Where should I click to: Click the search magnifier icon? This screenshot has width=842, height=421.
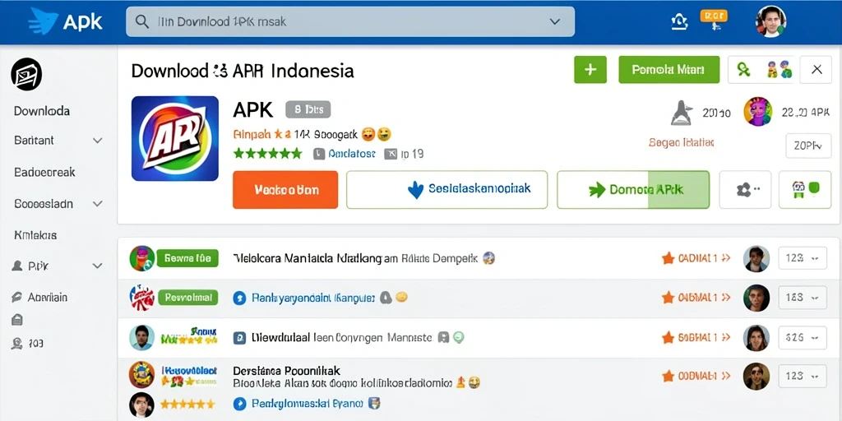141,21
